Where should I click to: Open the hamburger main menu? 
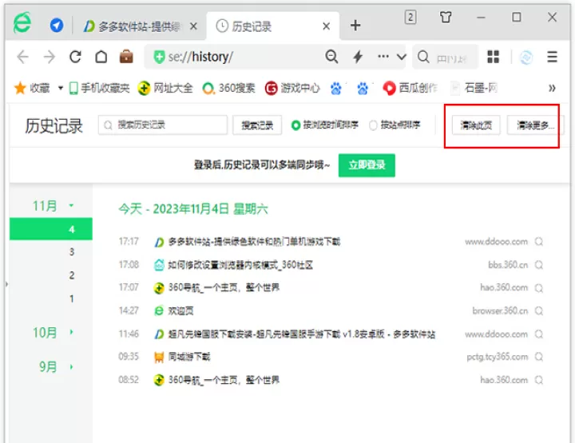point(552,57)
